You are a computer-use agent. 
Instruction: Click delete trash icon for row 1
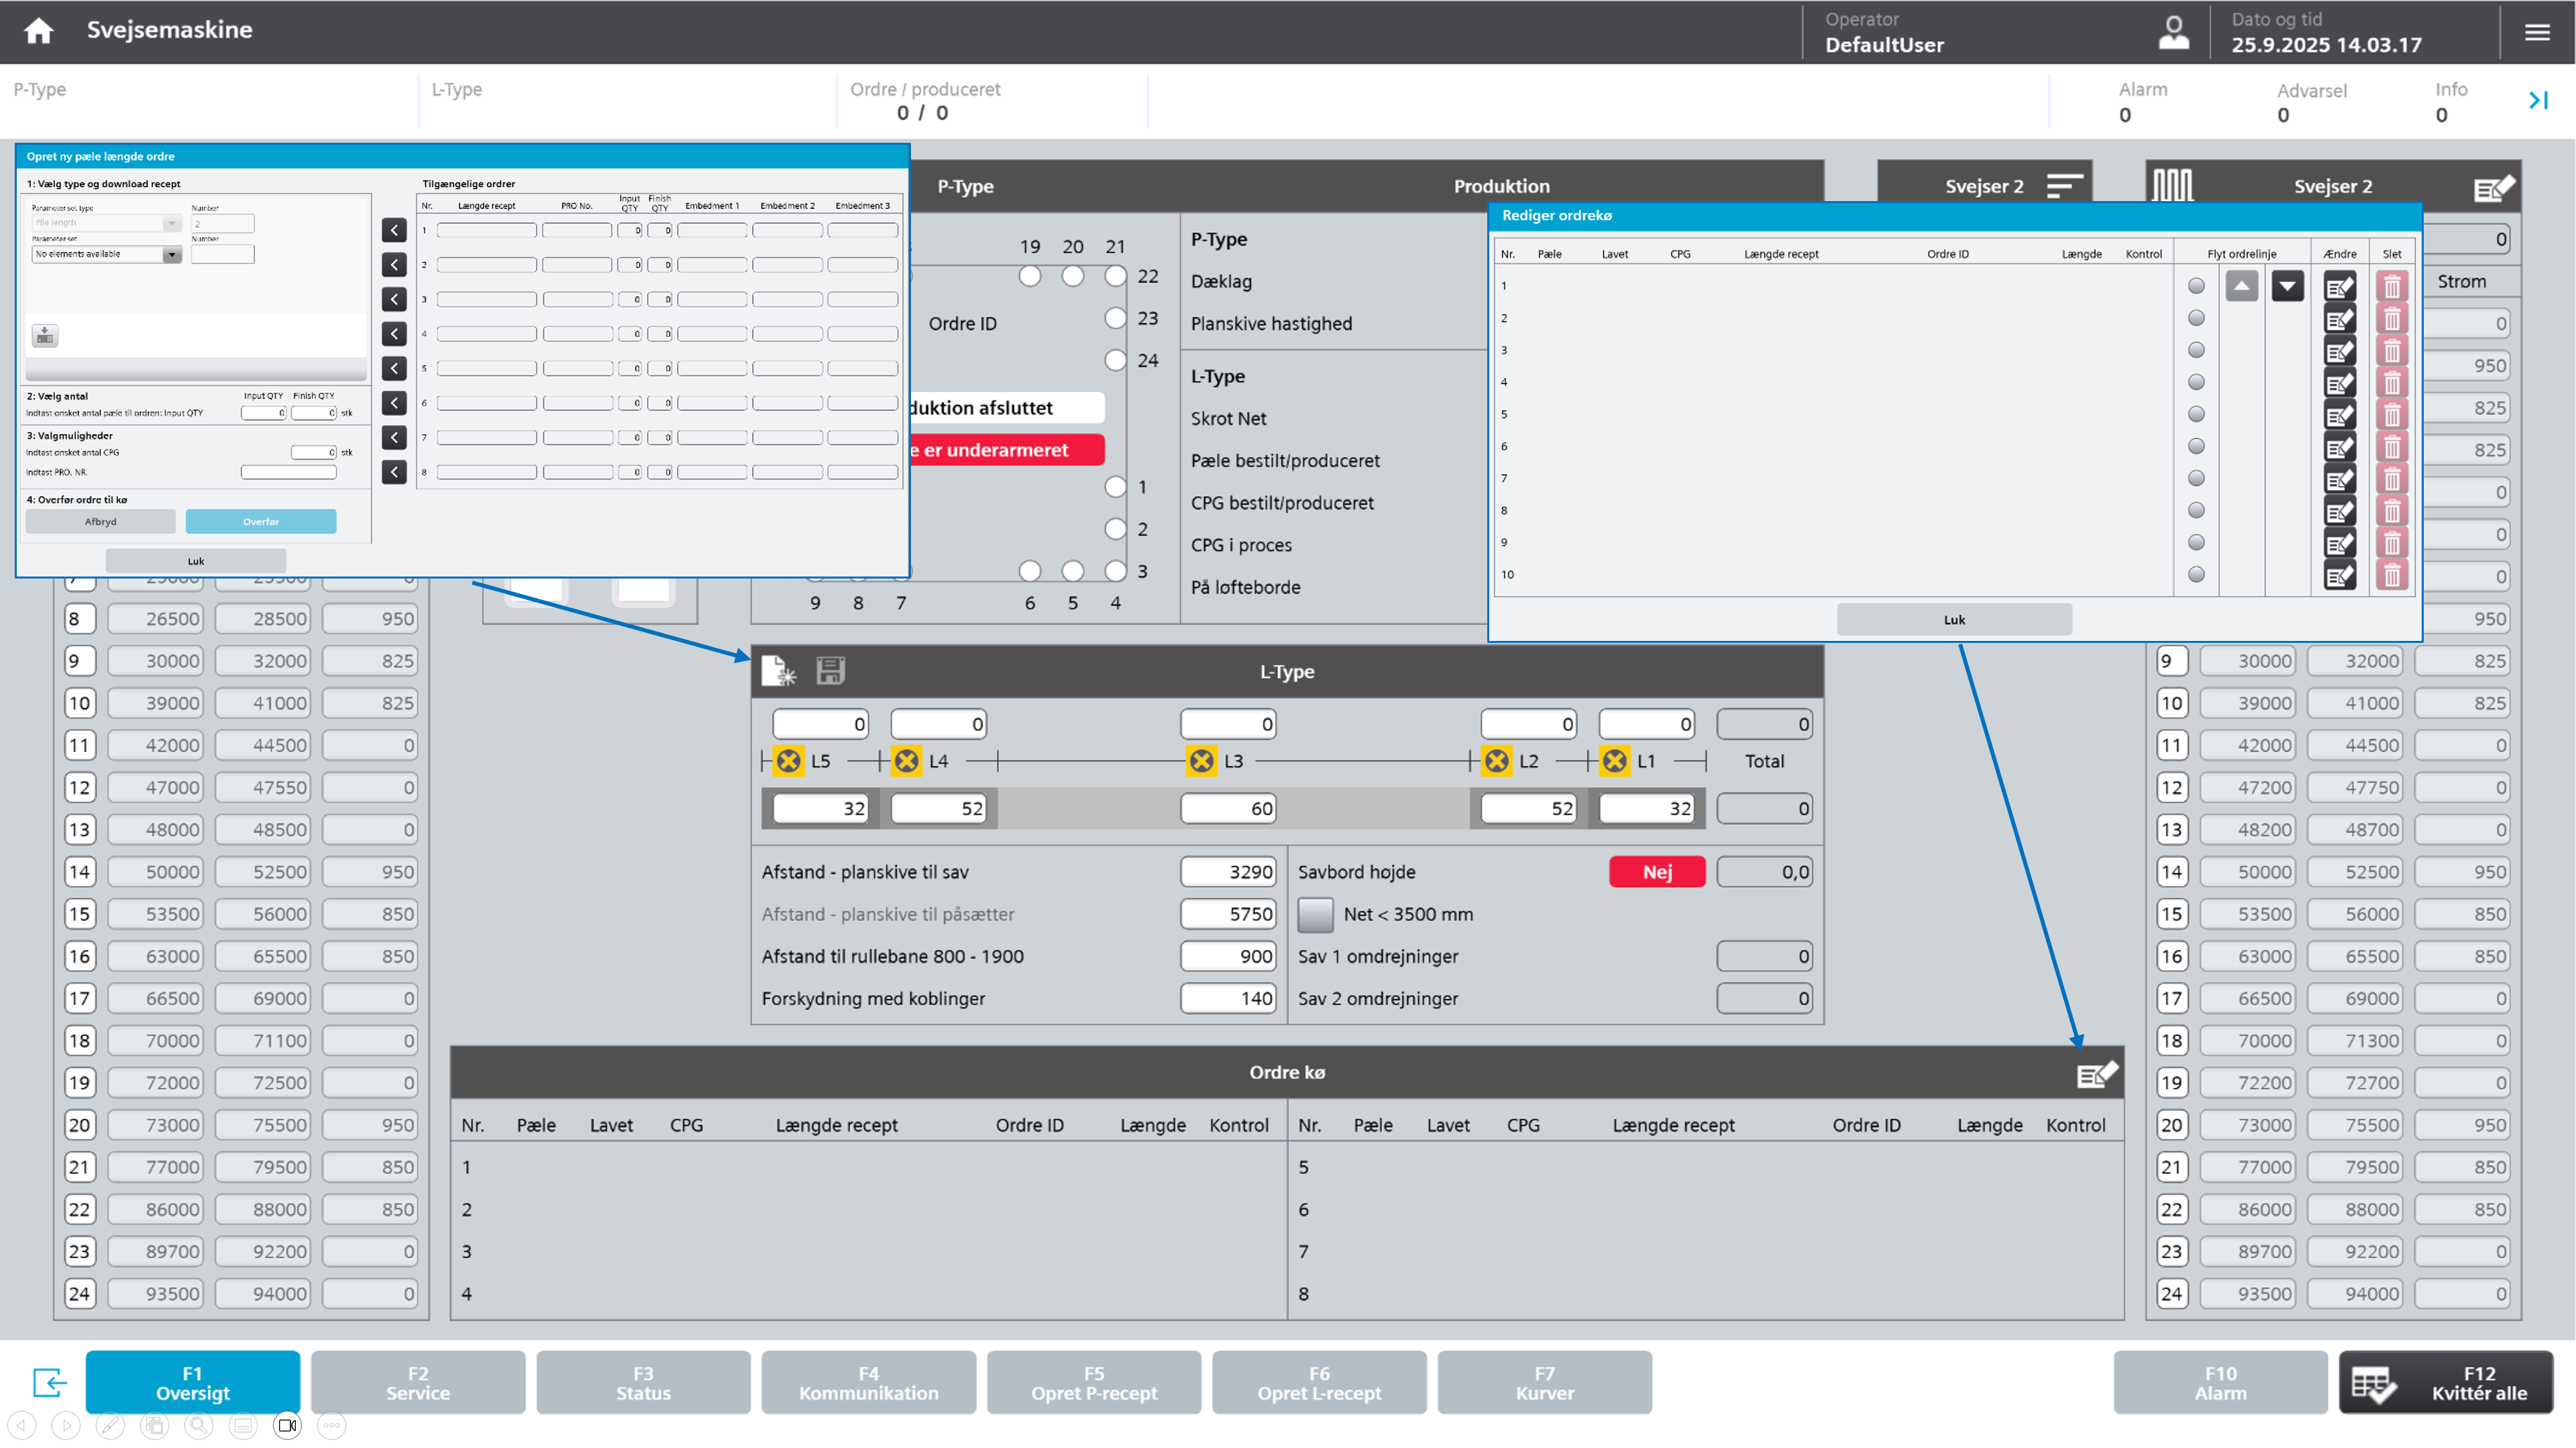click(x=2391, y=287)
